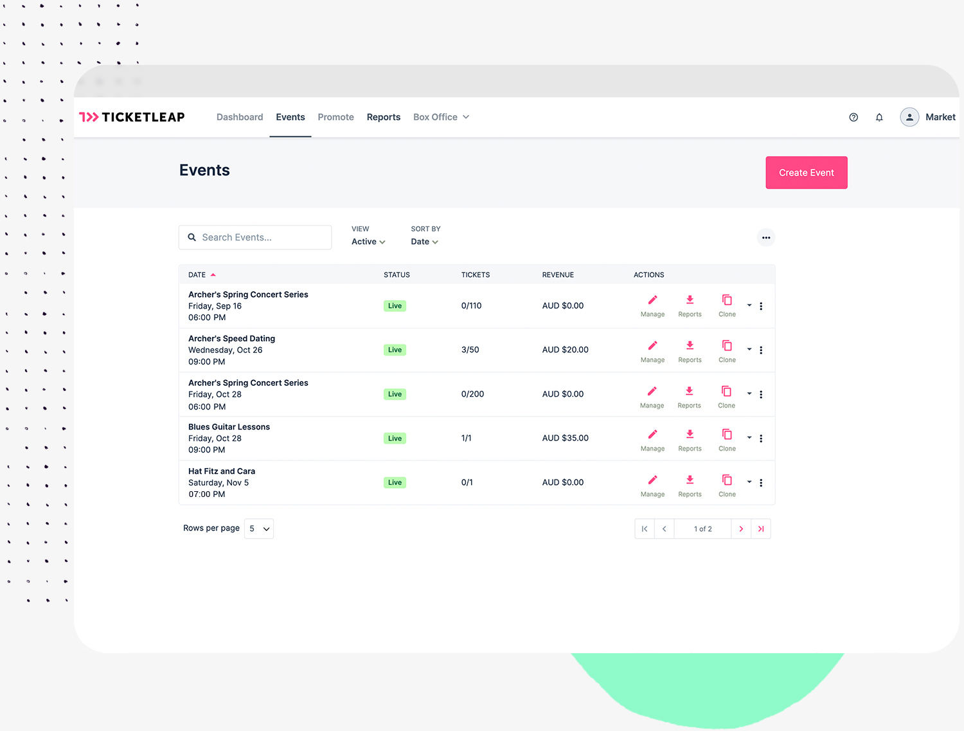Click the help question mark icon
964x731 pixels.
[x=853, y=117]
